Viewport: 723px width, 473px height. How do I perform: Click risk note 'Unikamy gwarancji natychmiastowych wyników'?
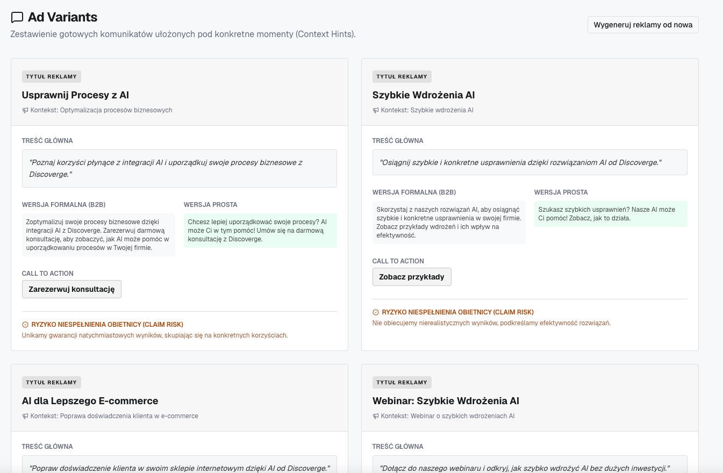click(155, 335)
